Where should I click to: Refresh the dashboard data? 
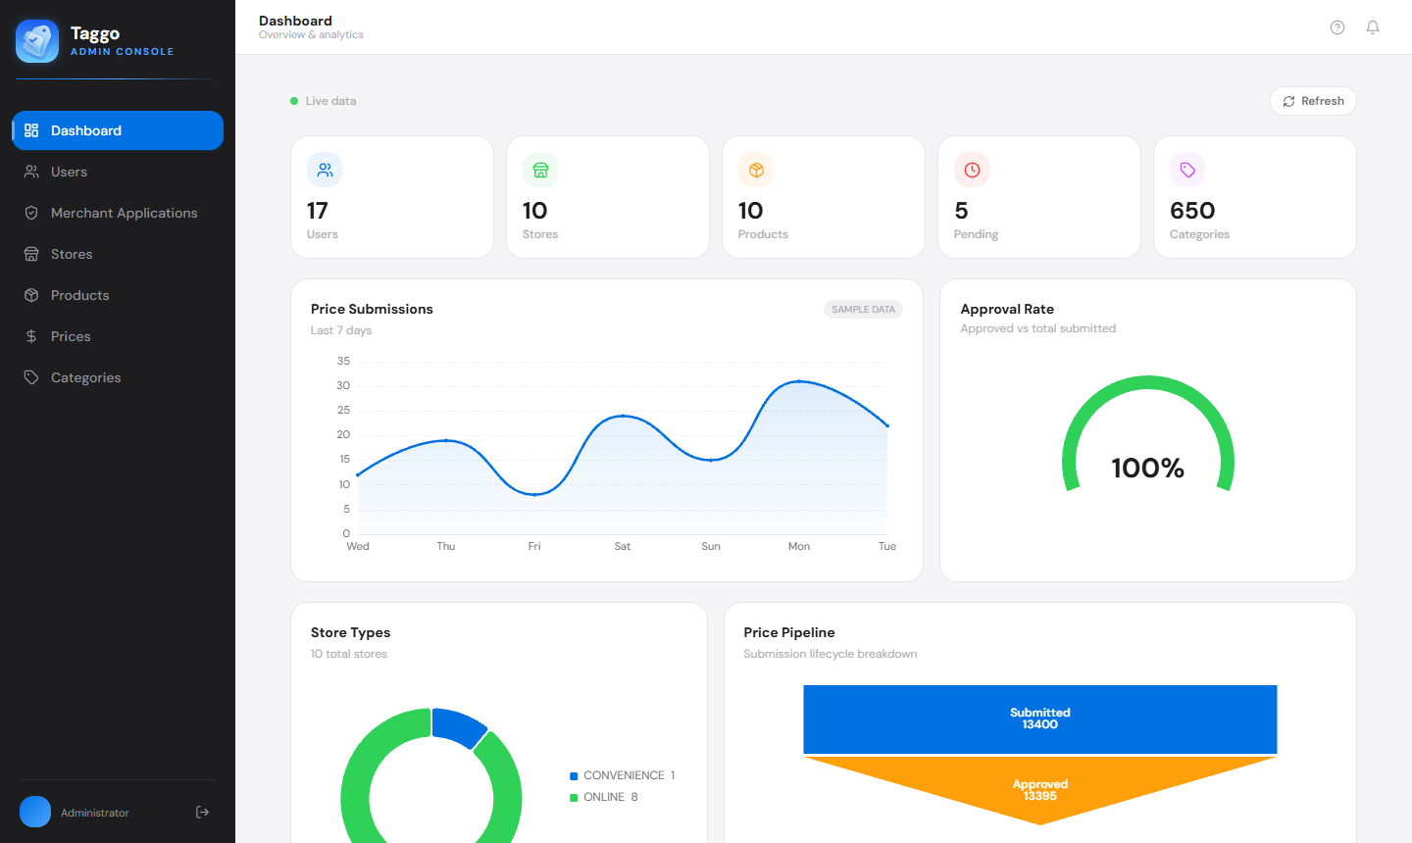pyautogui.click(x=1313, y=101)
